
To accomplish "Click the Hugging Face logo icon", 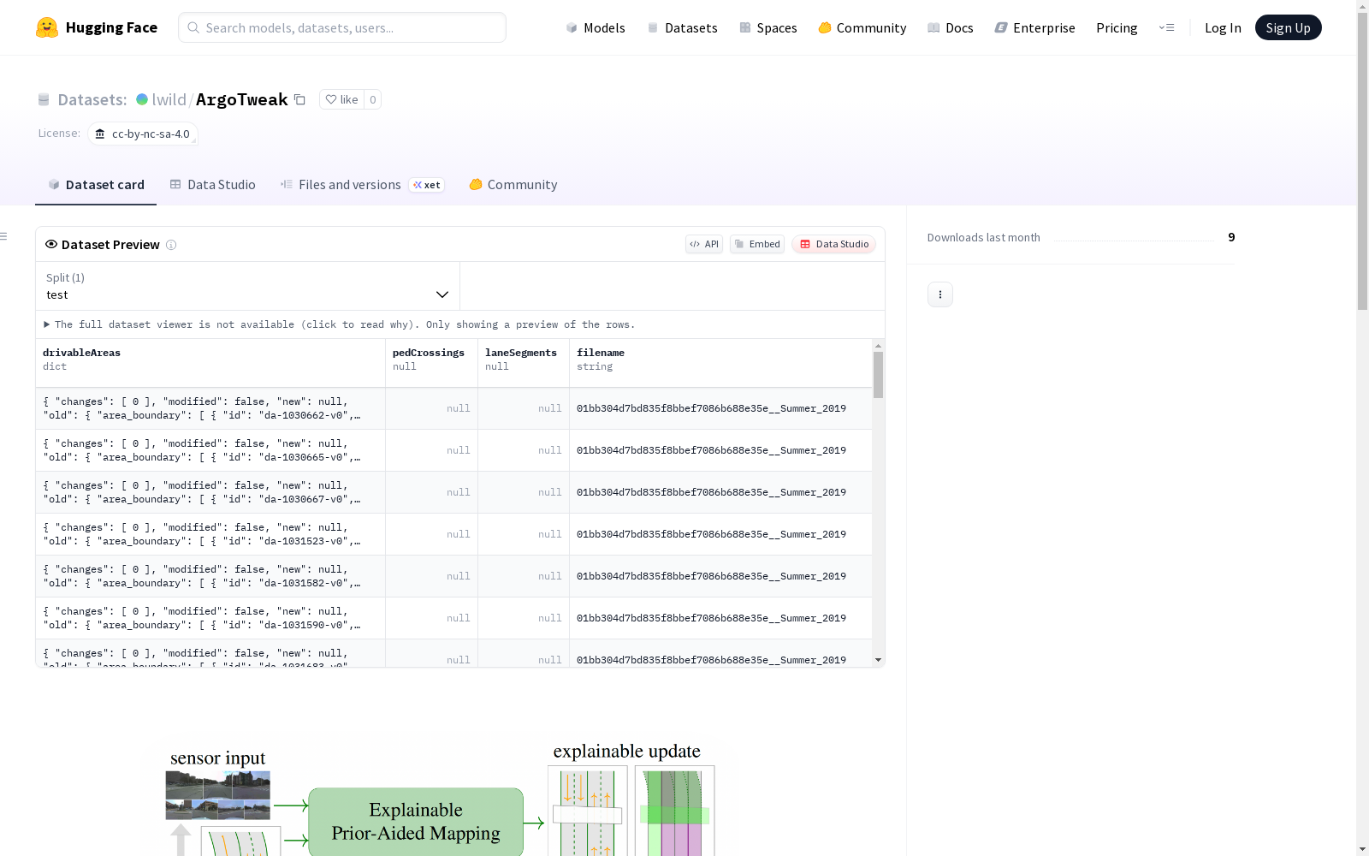I will tap(47, 27).
